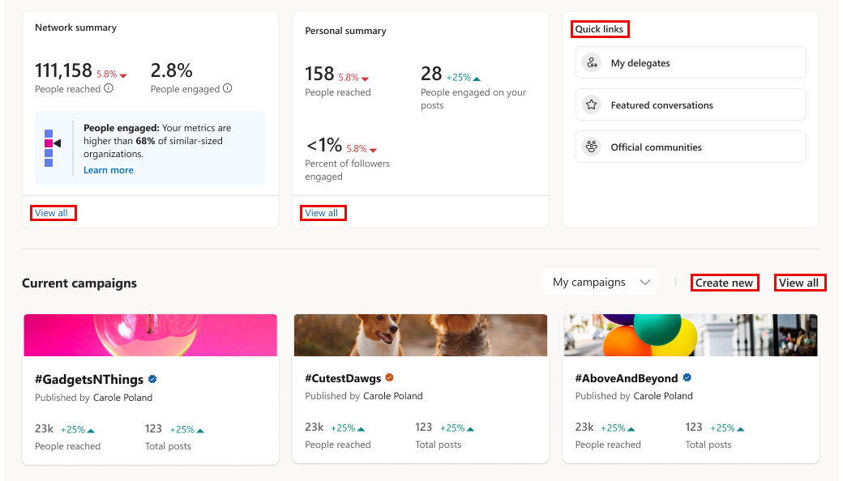Open View all under Network summary

click(51, 213)
